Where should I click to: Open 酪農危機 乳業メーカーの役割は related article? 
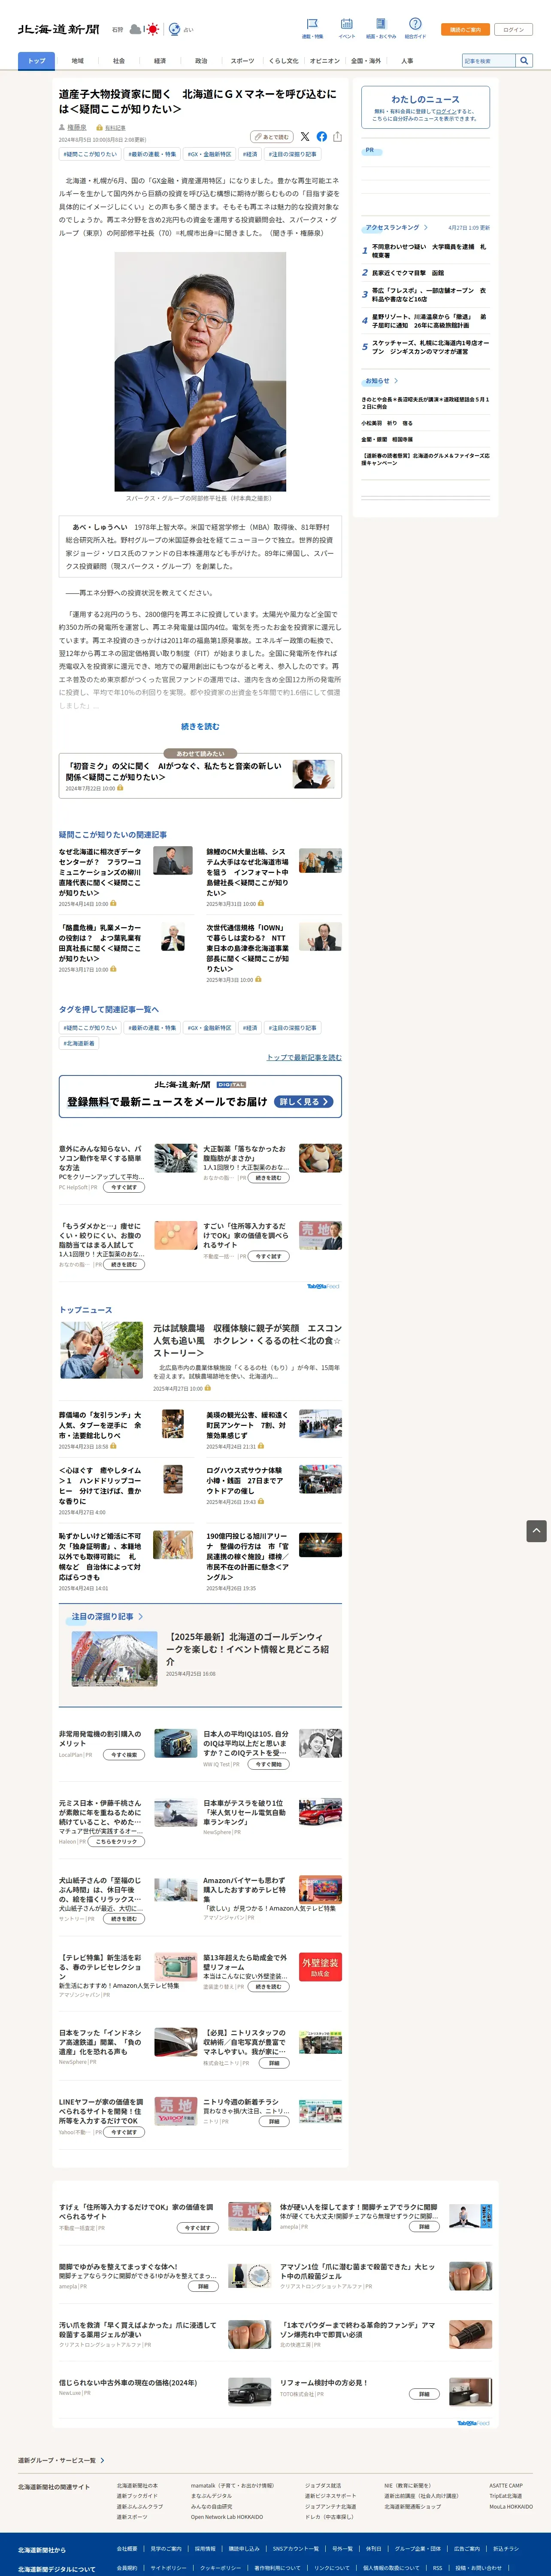(x=100, y=943)
